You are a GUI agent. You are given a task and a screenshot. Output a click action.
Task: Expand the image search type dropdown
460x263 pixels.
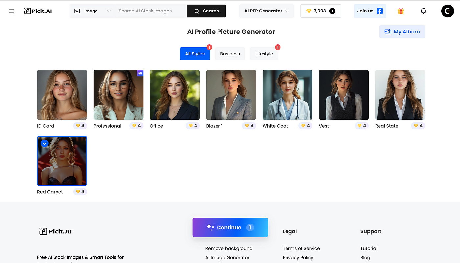(x=92, y=11)
